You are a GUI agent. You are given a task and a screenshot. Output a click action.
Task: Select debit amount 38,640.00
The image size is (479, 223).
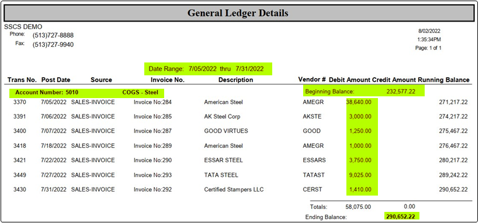359,102
